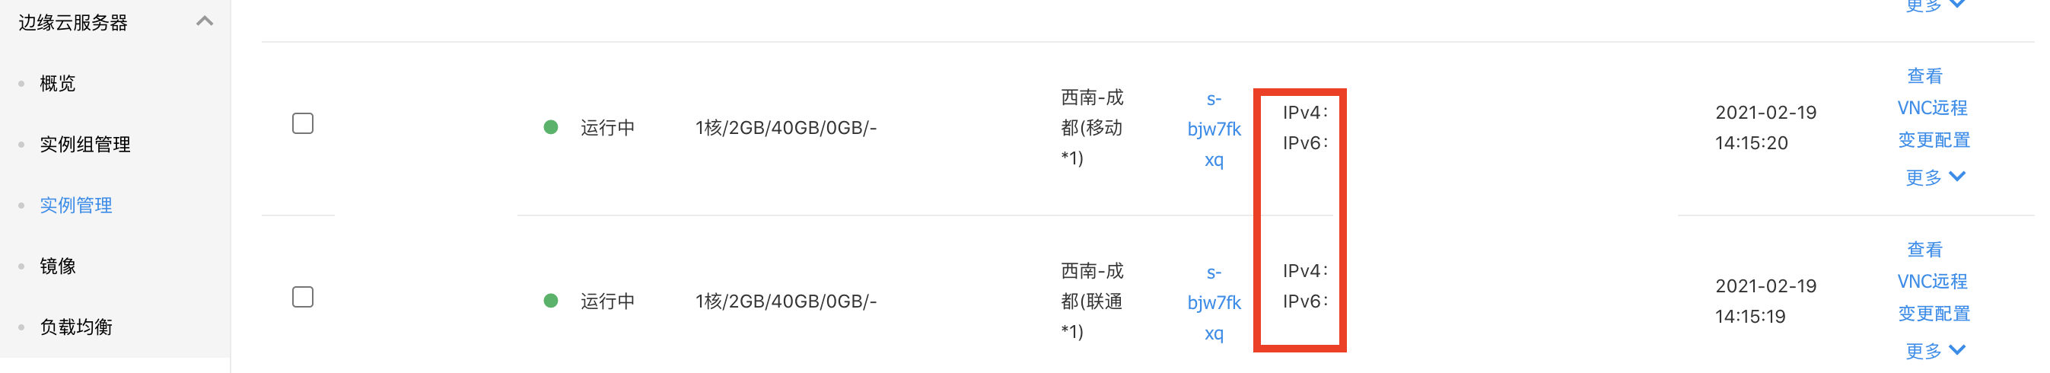Click 查看 for the 14:15:19 instance
Viewport: 2050px width, 373px height.
coord(1924,249)
